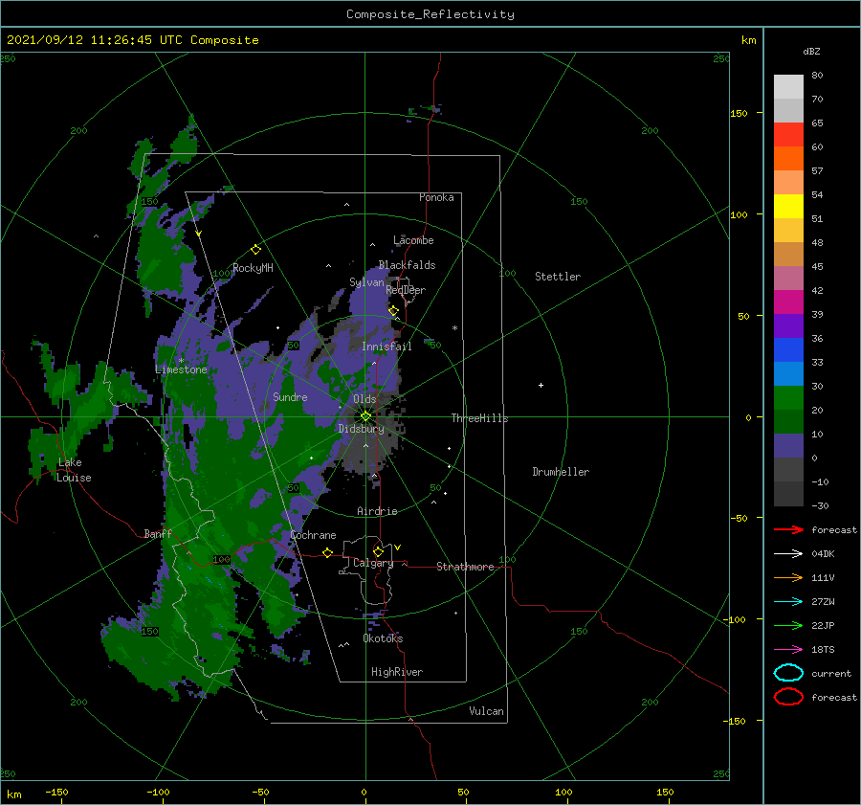
Task: Pick the red swatch between 65 and 60
Action: (x=788, y=134)
